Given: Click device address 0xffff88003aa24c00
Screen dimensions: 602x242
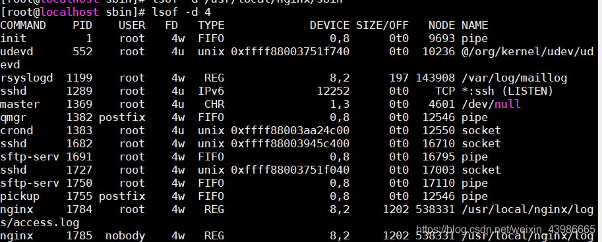Looking at the screenshot, I should click(290, 131).
